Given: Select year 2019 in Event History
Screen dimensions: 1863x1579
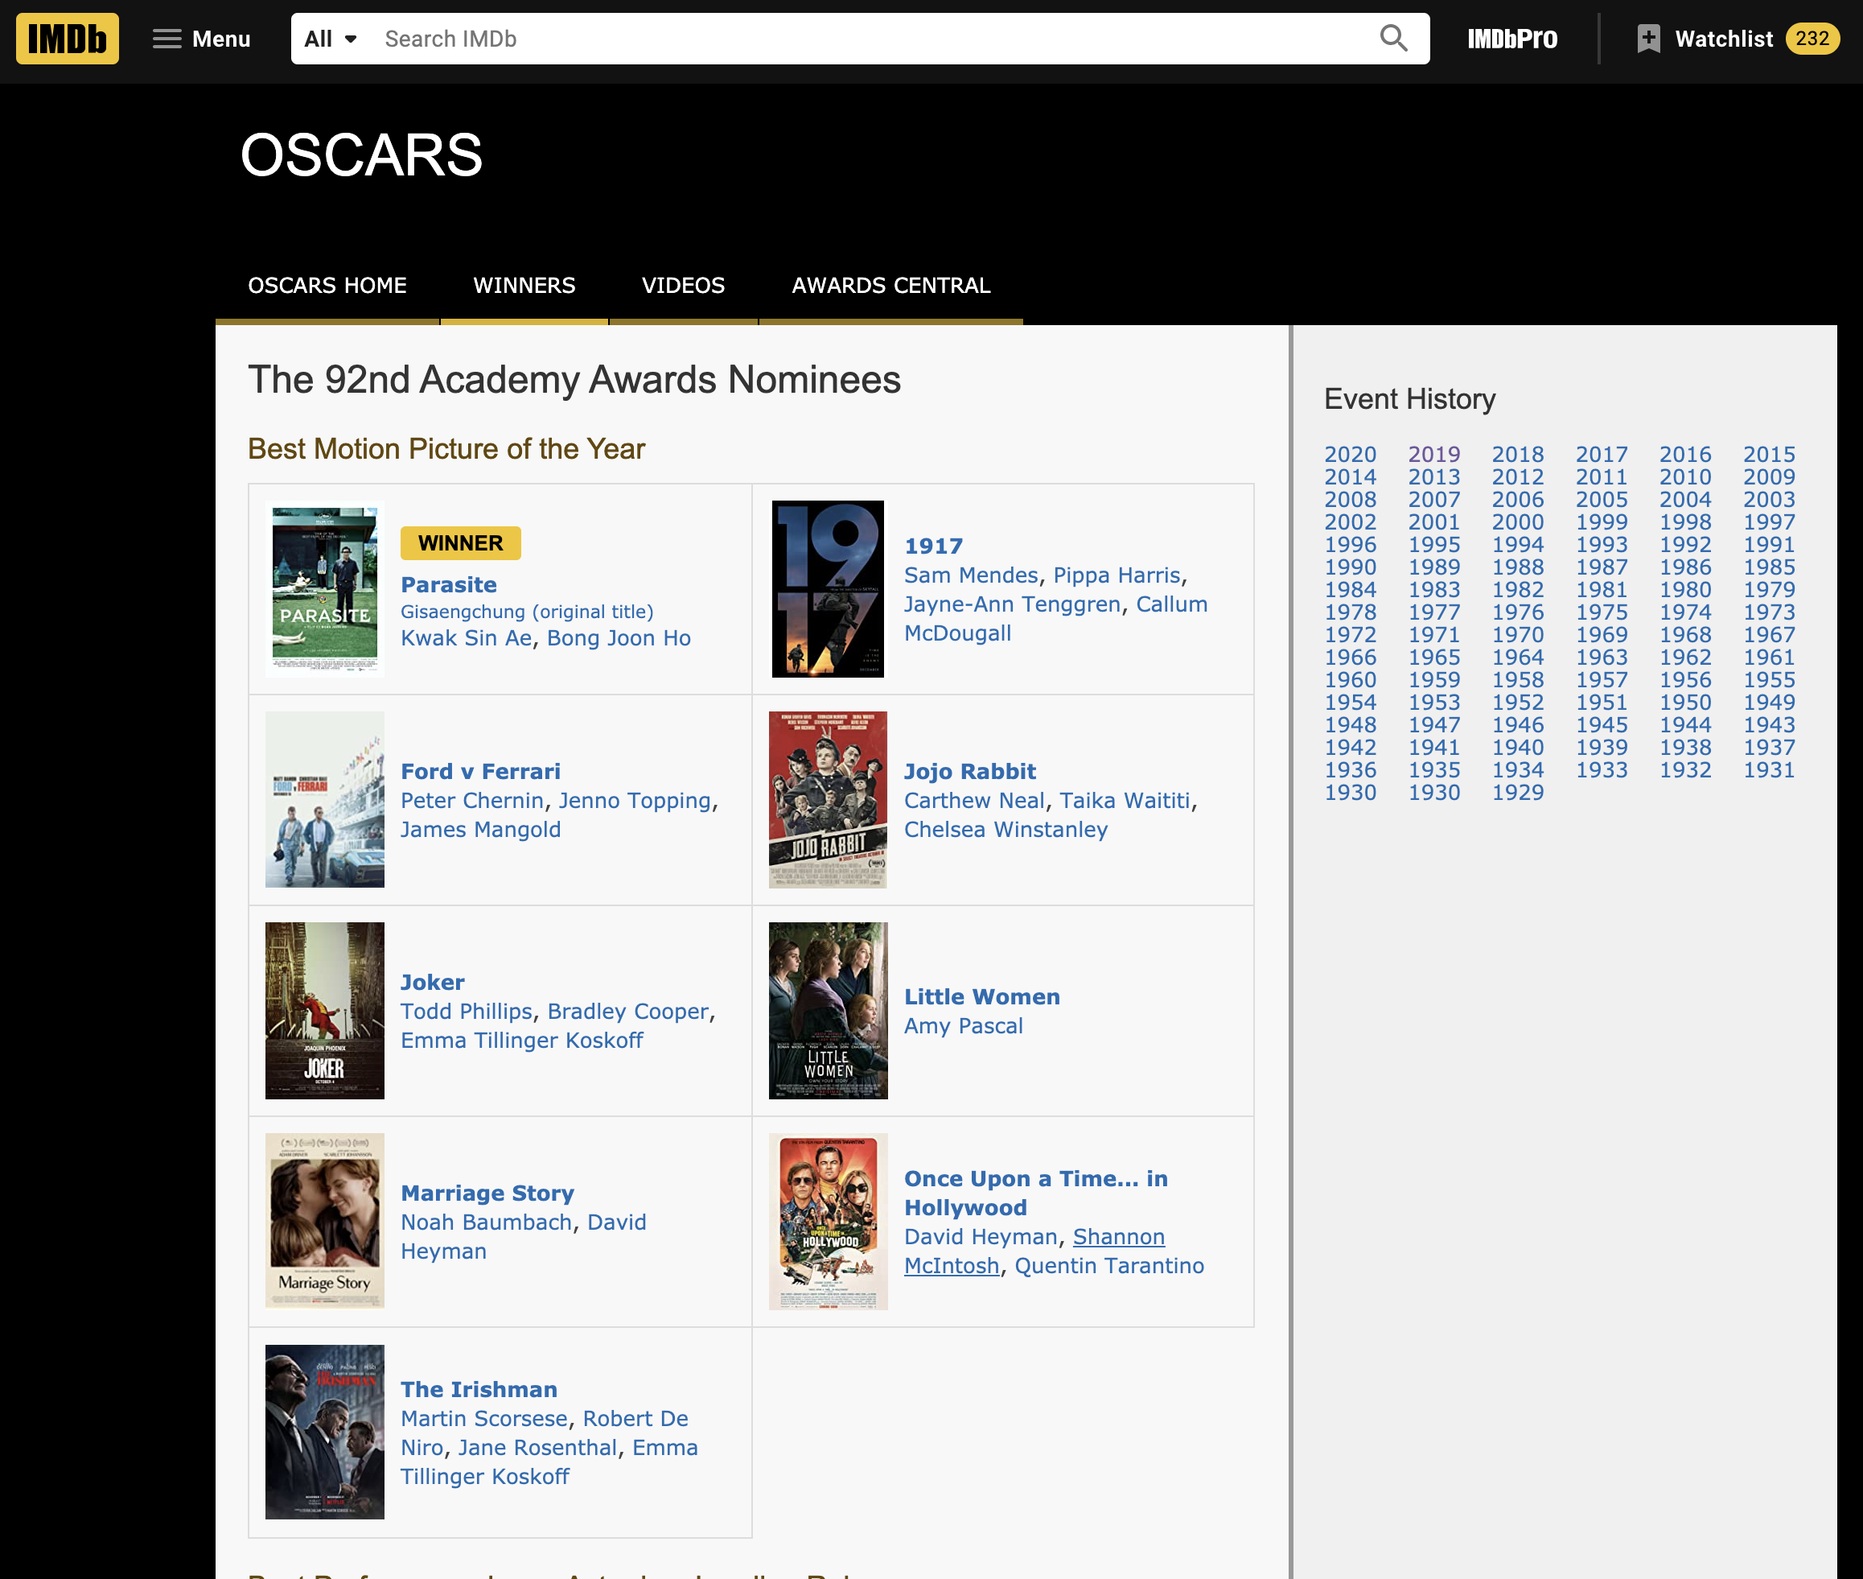Looking at the screenshot, I should click(1433, 454).
